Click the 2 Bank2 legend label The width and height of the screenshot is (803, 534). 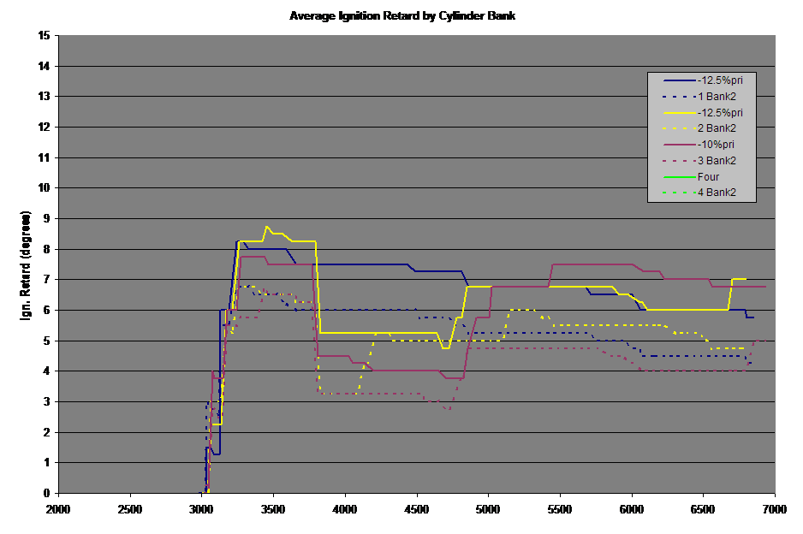717,128
